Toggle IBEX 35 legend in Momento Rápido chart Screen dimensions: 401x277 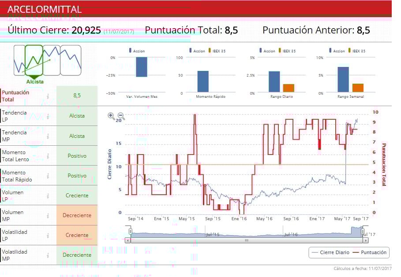point(217,51)
